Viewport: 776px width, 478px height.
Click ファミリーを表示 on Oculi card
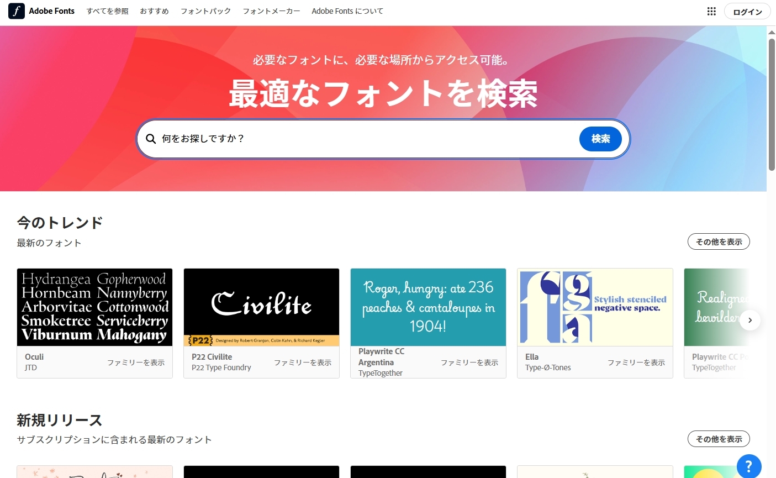tap(136, 363)
